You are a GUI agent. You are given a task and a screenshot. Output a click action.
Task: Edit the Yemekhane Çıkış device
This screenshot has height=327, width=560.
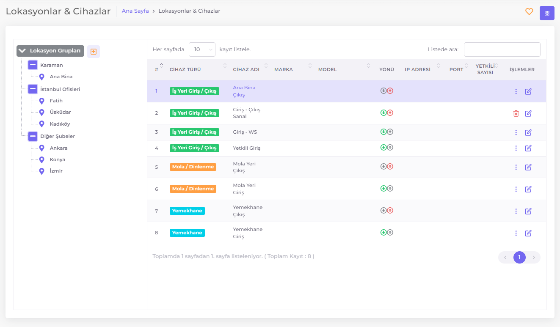(x=528, y=211)
